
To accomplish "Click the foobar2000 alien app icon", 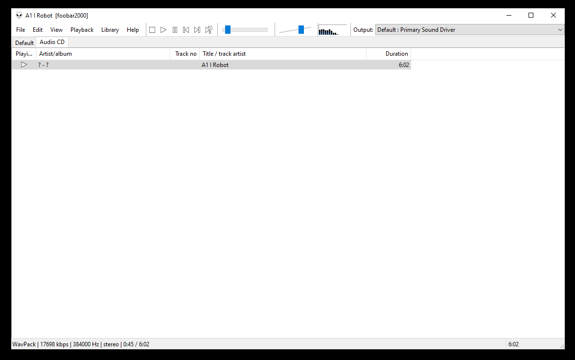I will [19, 15].
